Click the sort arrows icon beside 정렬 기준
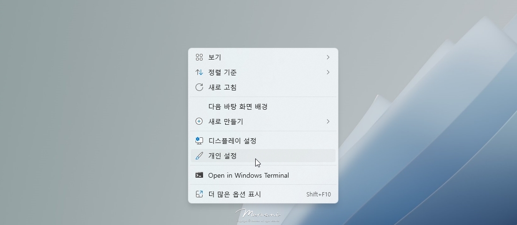Viewport: 517px width, 225px height. (x=199, y=72)
